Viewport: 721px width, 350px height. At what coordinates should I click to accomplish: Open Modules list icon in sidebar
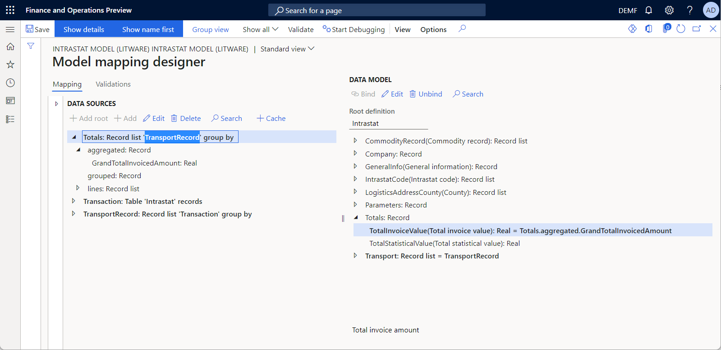pos(10,119)
